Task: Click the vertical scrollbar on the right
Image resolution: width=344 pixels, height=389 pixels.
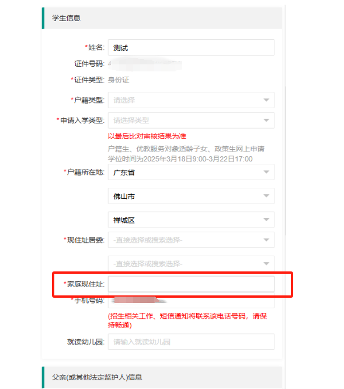Action: click(286, 160)
